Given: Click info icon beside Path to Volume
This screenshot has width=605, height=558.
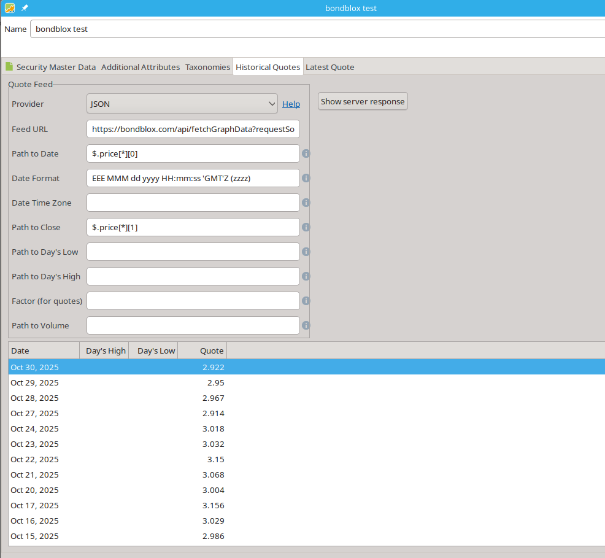Looking at the screenshot, I should pyautogui.click(x=306, y=325).
